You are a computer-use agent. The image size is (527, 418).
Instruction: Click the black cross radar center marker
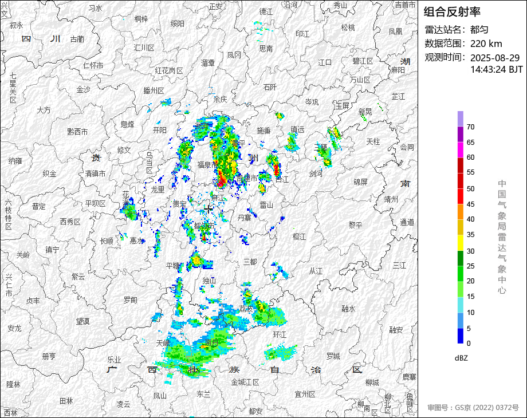(209, 209)
